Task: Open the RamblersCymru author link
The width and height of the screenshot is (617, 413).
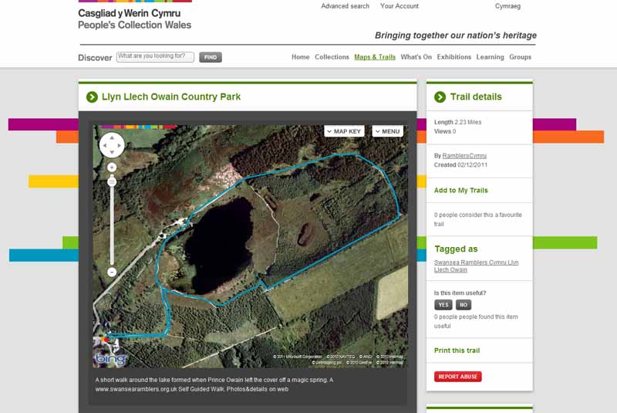Action: 464,155
